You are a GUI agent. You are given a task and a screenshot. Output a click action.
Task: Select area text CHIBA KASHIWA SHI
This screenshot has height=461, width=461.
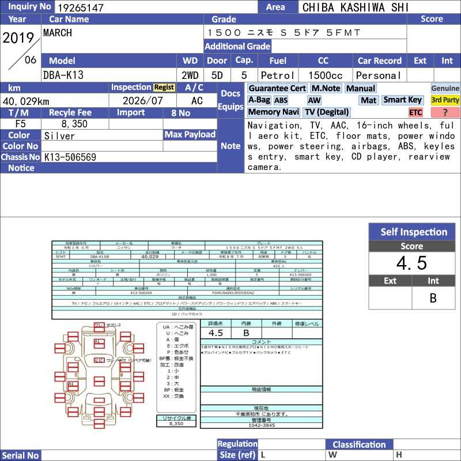pos(356,7)
